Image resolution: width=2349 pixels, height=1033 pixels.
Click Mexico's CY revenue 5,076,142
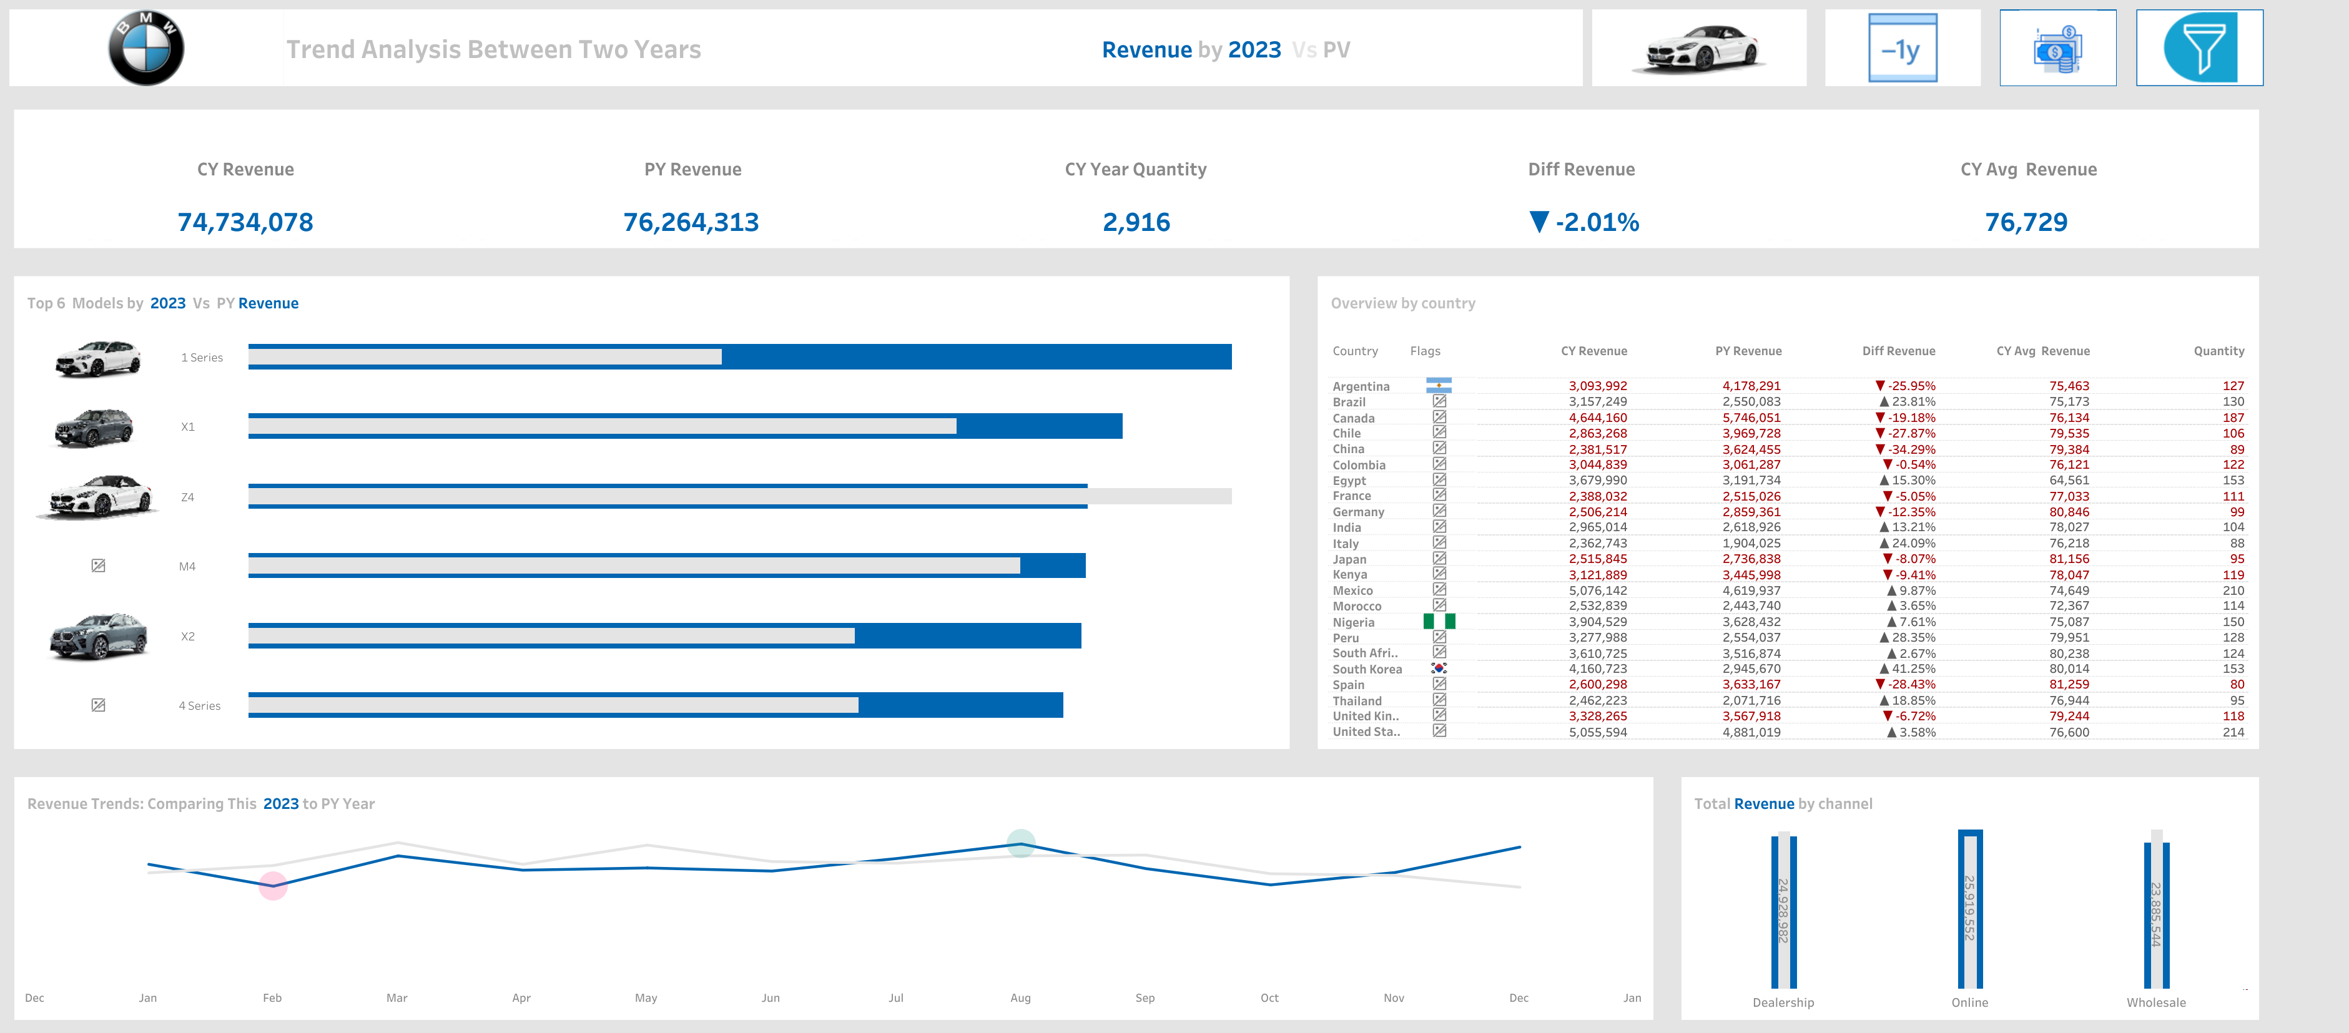(1598, 590)
